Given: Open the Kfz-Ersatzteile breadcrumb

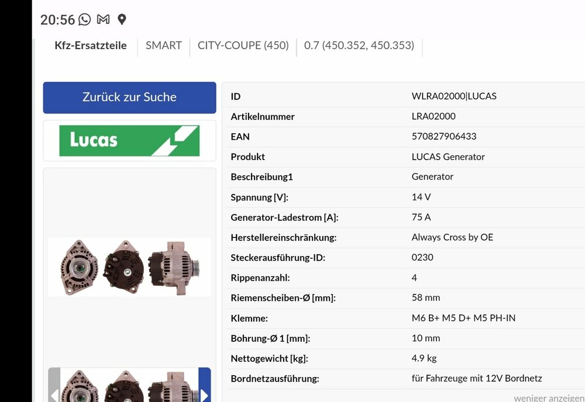Looking at the screenshot, I should [91, 46].
